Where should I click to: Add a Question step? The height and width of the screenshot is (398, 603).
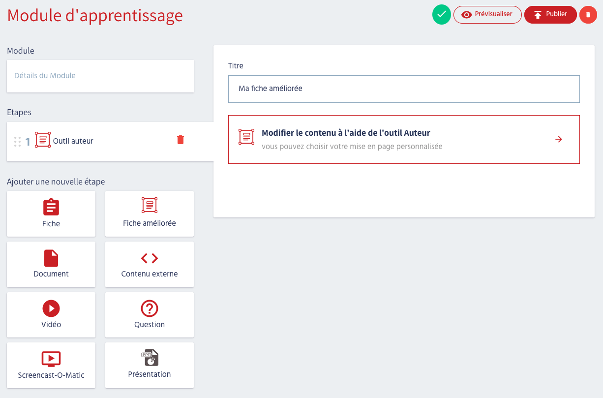coord(150,315)
